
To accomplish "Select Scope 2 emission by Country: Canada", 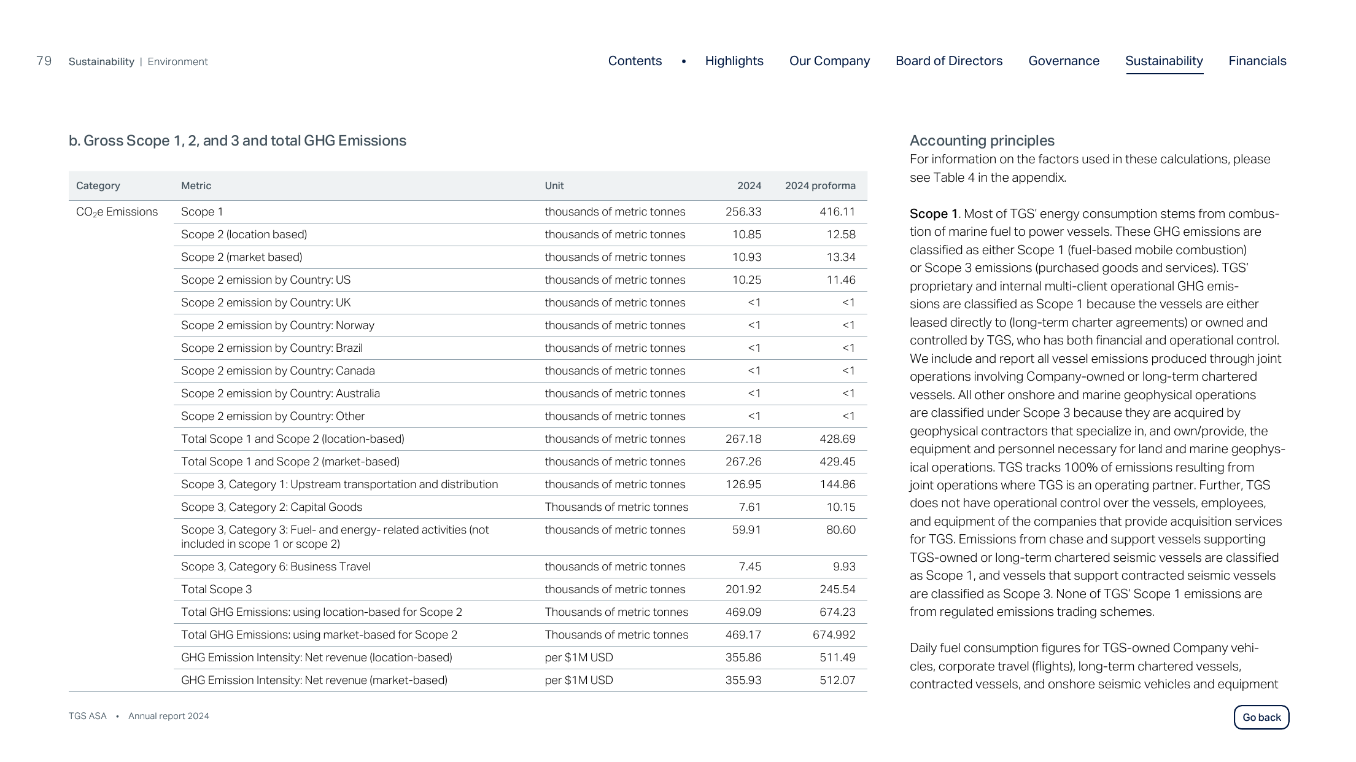I will (x=521, y=371).
